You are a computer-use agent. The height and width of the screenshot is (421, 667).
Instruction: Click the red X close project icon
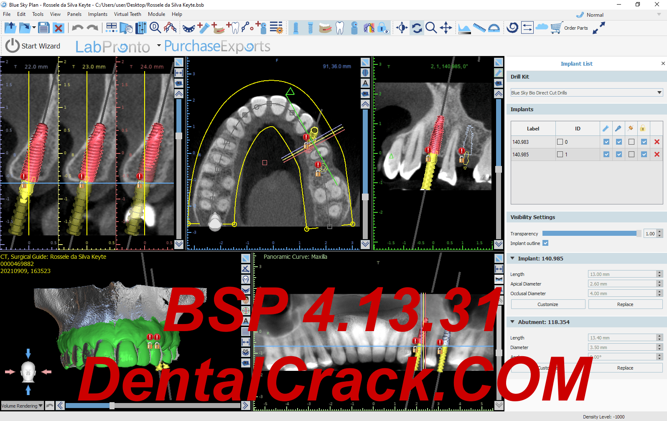click(x=59, y=28)
